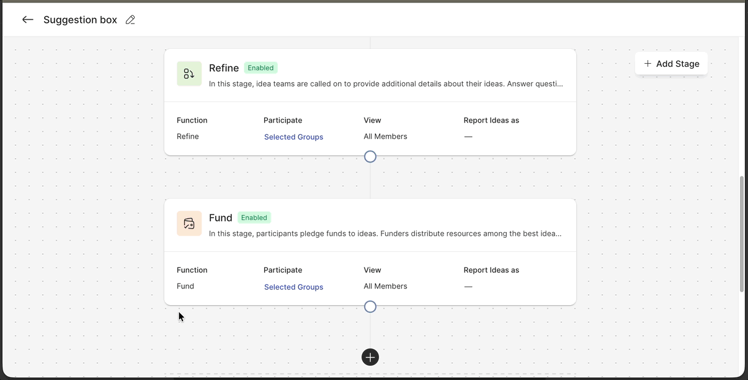Click the orange Fund stage icon
This screenshot has height=380, width=748.
click(x=189, y=223)
